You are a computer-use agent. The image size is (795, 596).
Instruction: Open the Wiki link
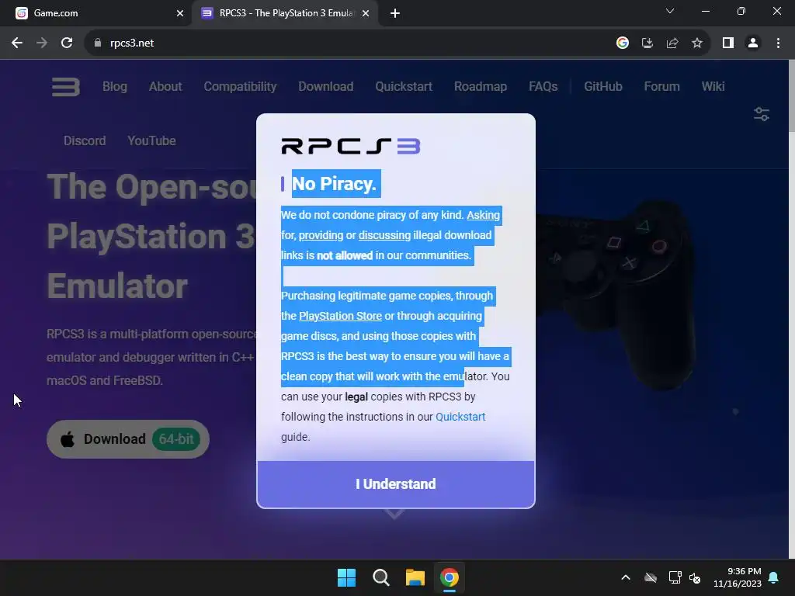713,87
